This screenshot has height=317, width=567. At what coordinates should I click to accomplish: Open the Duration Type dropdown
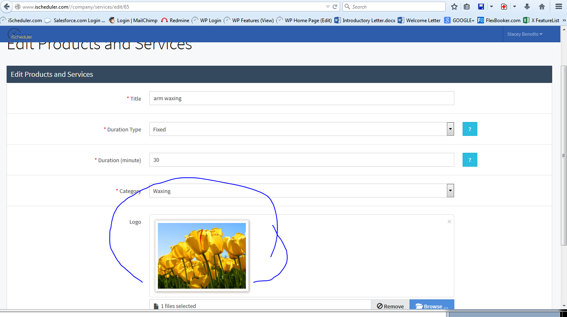(301, 129)
